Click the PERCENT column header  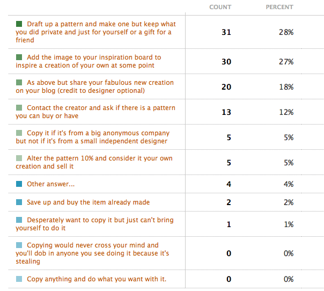tap(279, 7)
